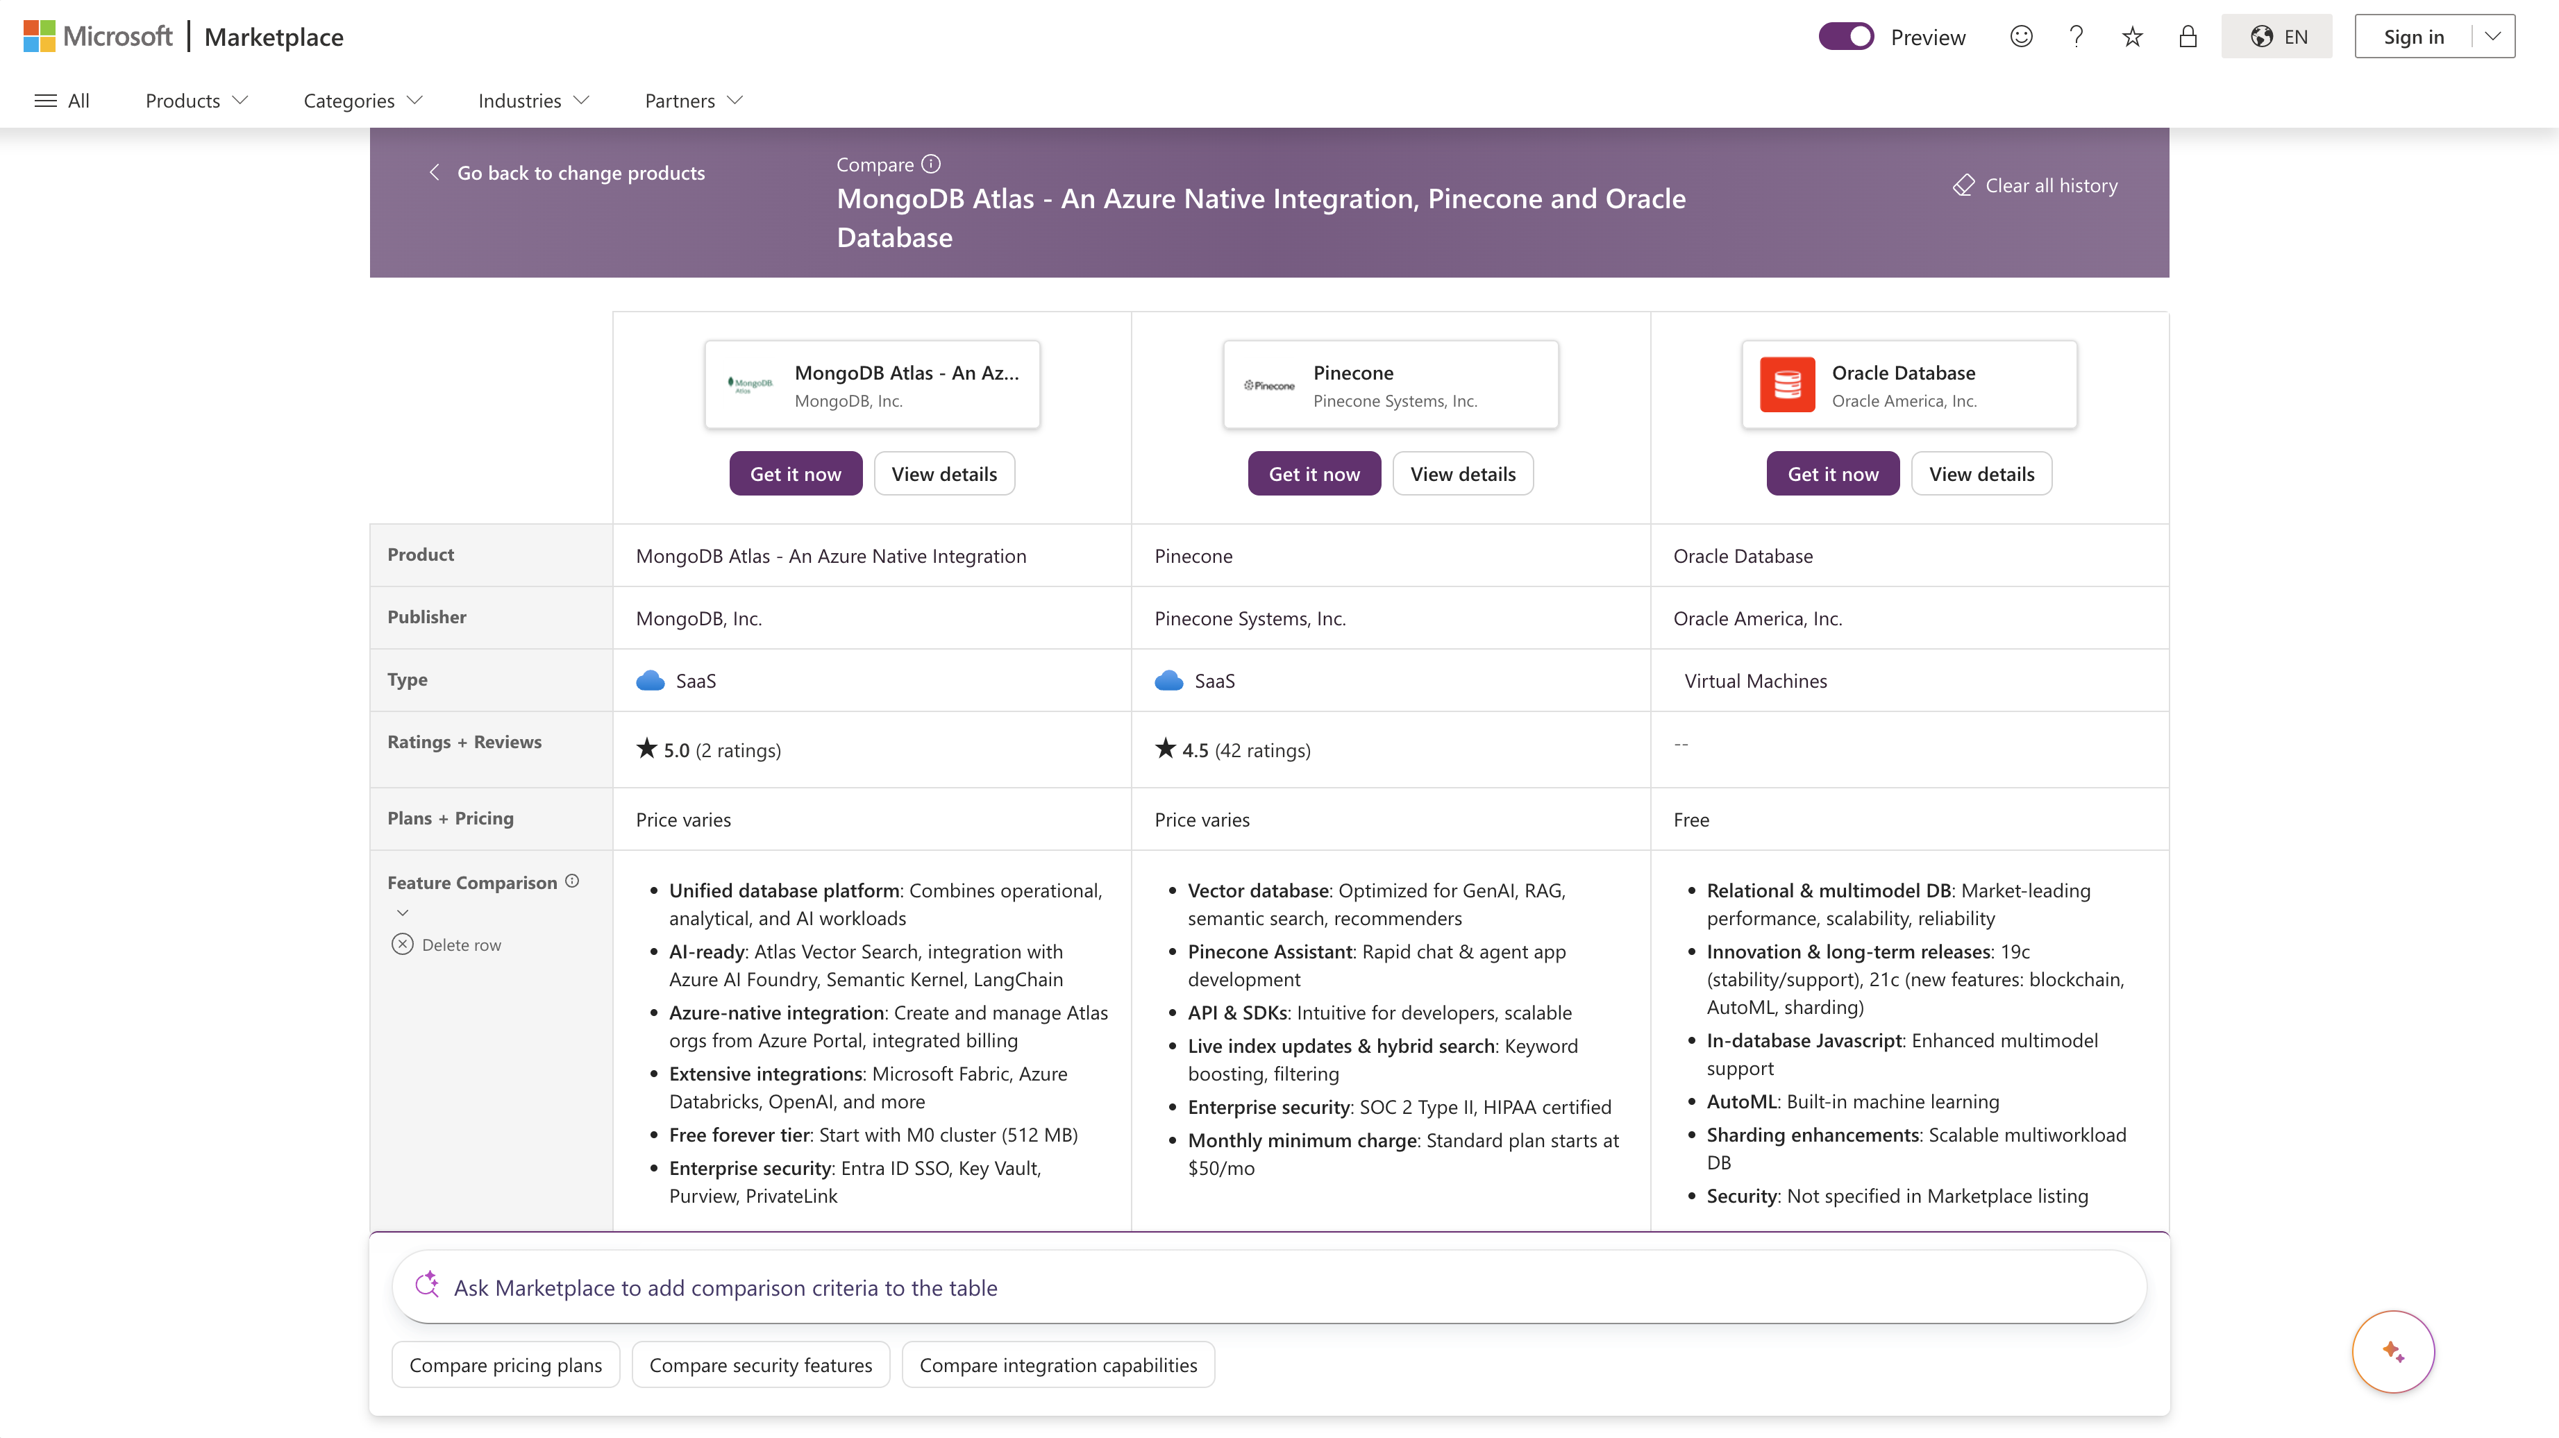Open the feedback smiley icon
The image size is (2559, 1438).
tap(2020, 37)
